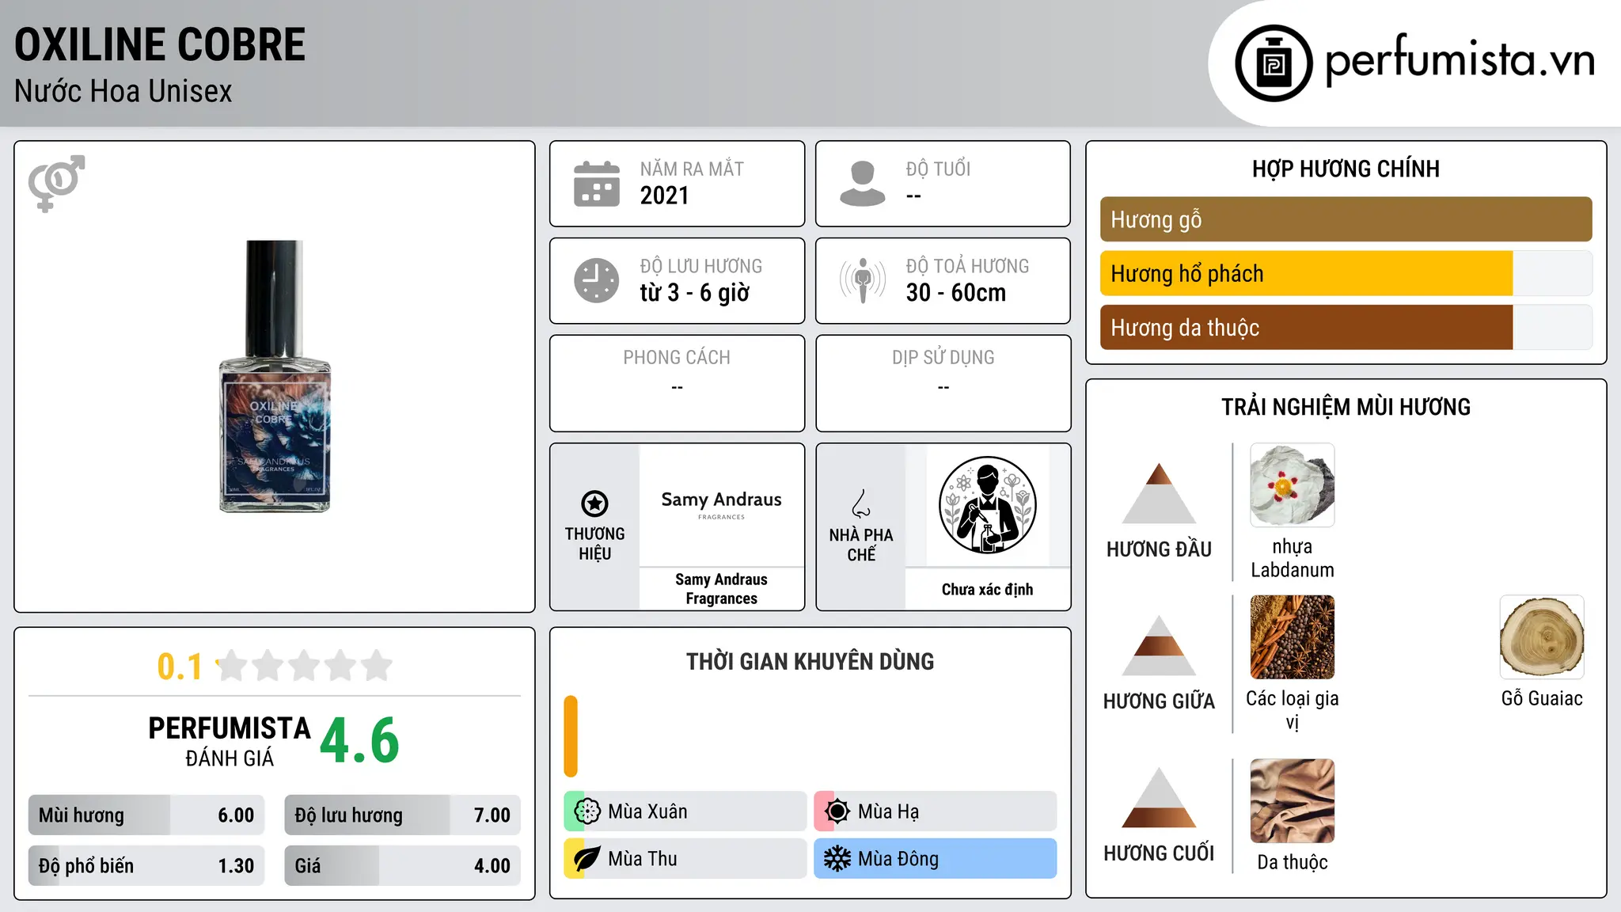The width and height of the screenshot is (1621, 912).
Task: Click the Perfumista 4.6 rating score
Action: pyautogui.click(x=359, y=740)
